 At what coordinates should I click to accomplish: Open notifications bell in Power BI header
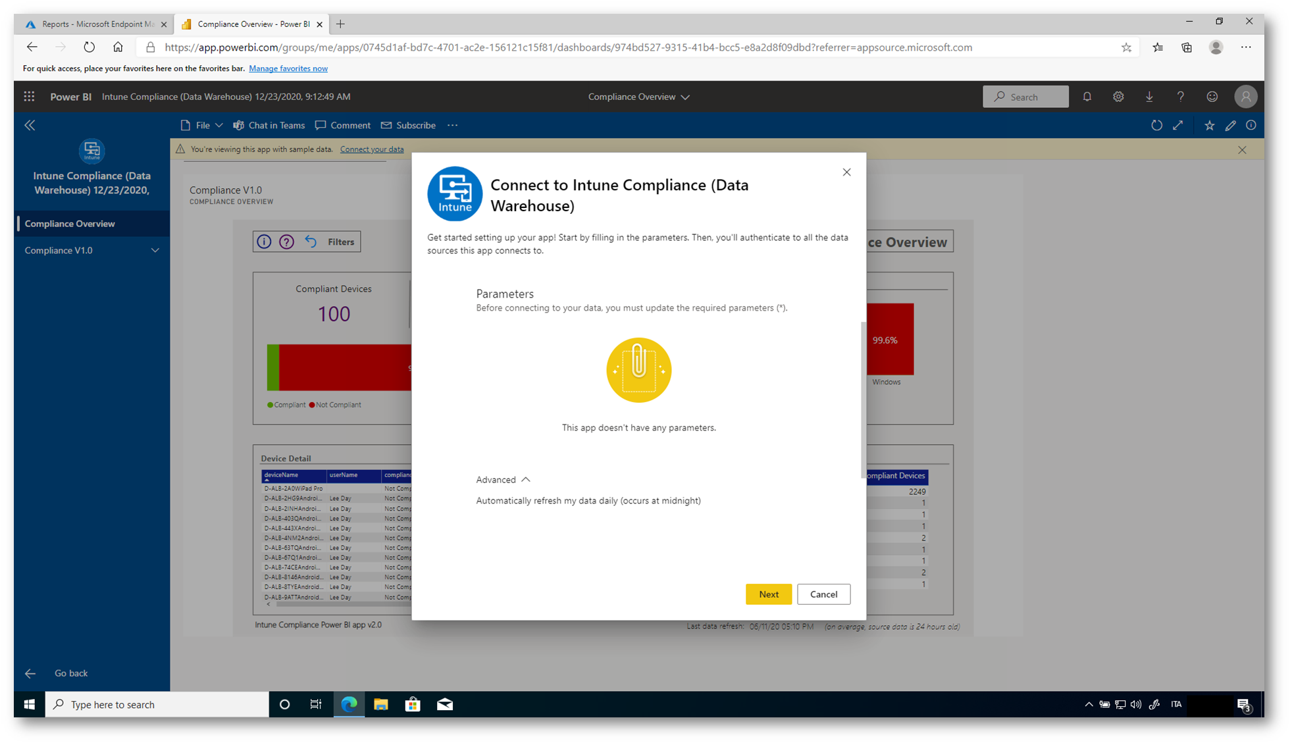[1087, 97]
